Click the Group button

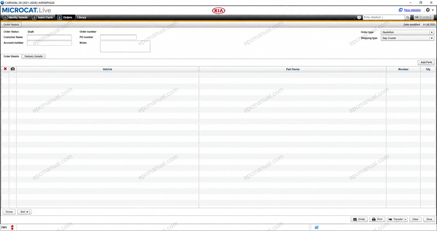point(9,212)
